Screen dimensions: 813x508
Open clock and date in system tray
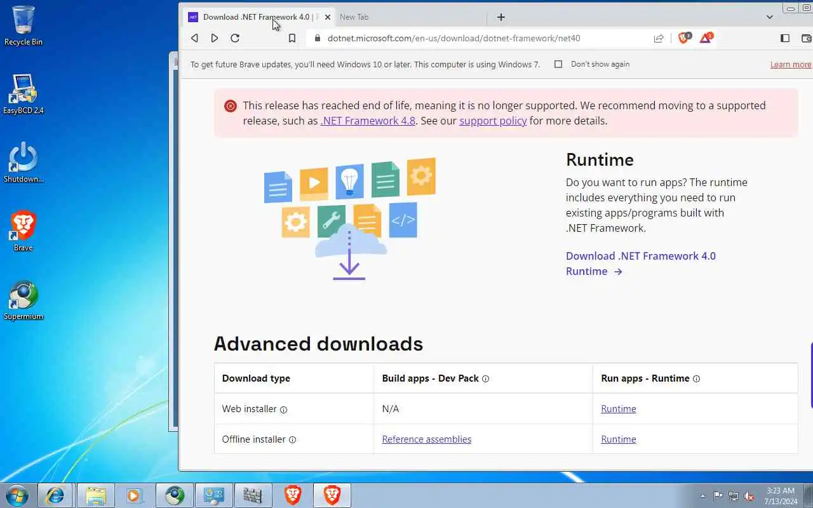[x=781, y=496]
